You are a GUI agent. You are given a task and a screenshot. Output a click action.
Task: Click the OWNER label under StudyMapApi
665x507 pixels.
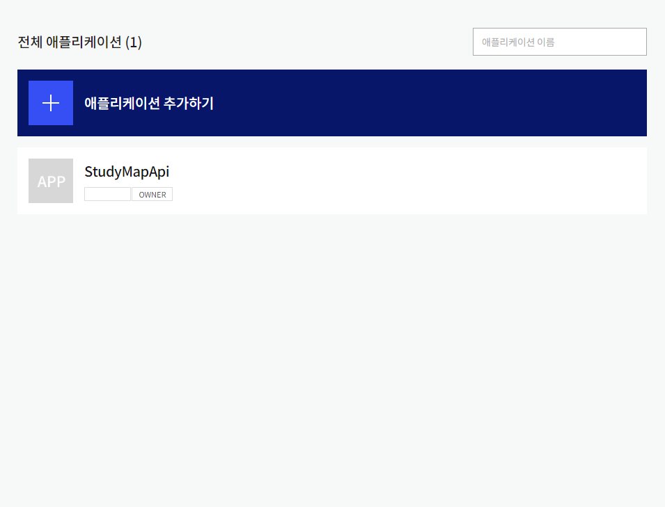tap(152, 194)
